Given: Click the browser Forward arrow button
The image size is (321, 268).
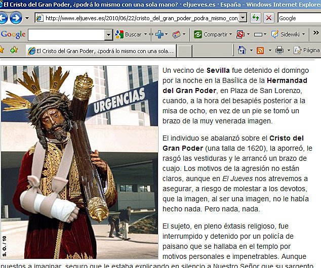Looking at the screenshot, I should [x=16, y=18].
